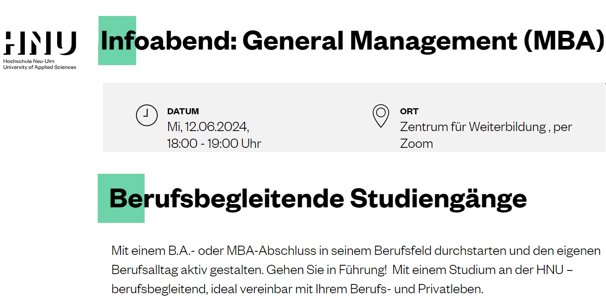Click the Zentrum für Weiterbildung location text
The height and width of the screenshot is (302, 606).
click(x=473, y=127)
